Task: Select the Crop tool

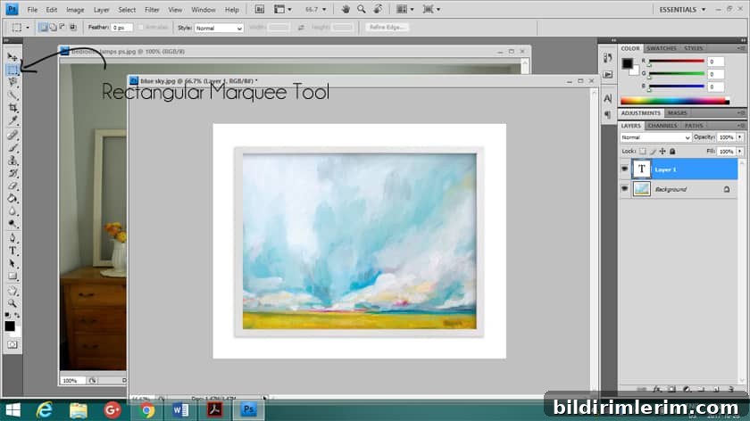Action: (x=12, y=108)
